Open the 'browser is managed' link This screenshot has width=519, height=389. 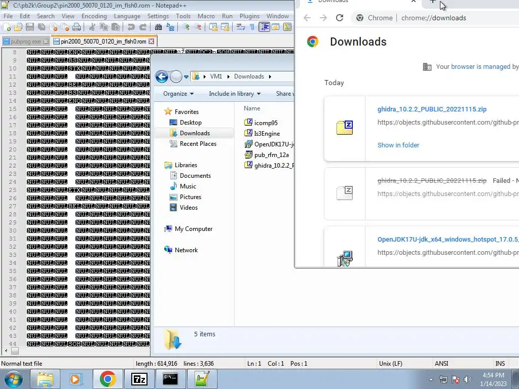pos(481,66)
